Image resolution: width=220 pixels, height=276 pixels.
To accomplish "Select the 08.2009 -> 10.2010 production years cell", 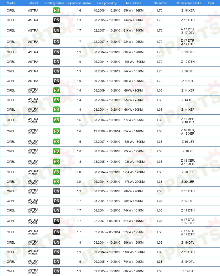I will point(107,90).
